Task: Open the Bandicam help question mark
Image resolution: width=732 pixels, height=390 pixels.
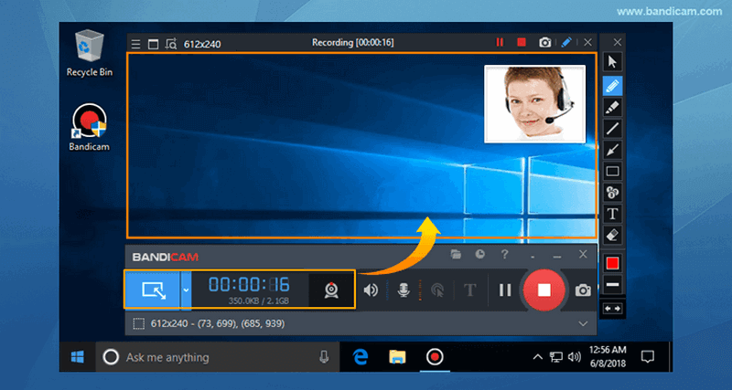Action: pos(504,255)
